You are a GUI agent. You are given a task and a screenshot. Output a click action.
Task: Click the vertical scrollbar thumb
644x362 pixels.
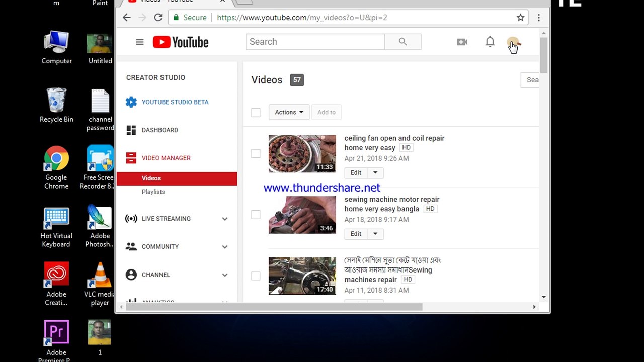click(543, 55)
